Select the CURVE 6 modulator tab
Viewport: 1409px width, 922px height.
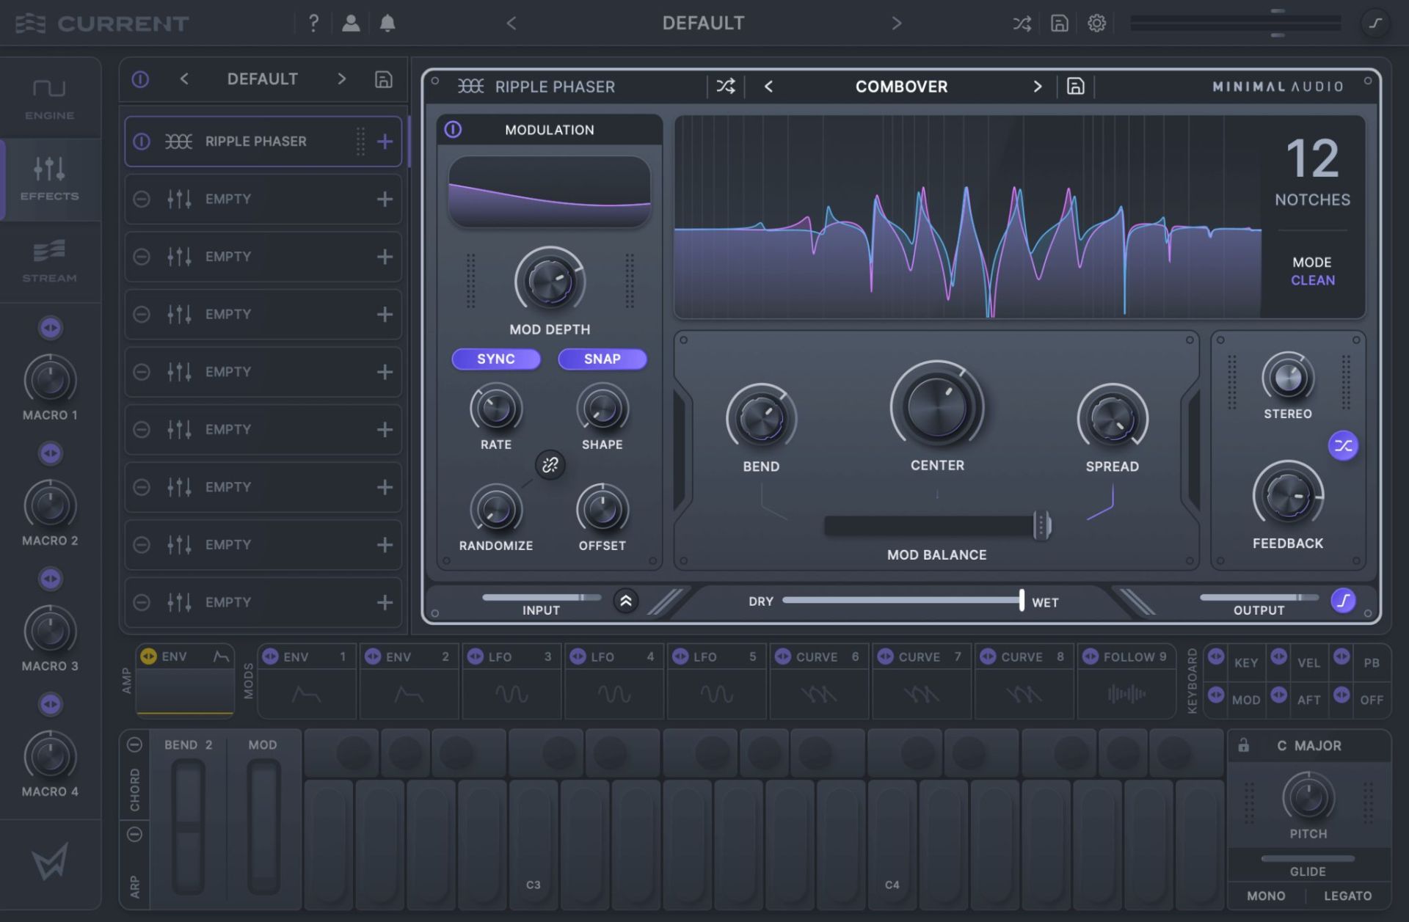[819, 656]
